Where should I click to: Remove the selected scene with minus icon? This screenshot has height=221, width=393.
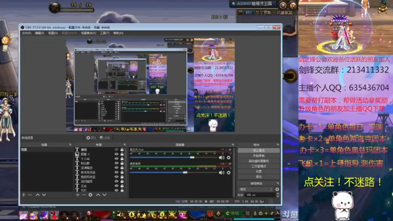point(30,194)
